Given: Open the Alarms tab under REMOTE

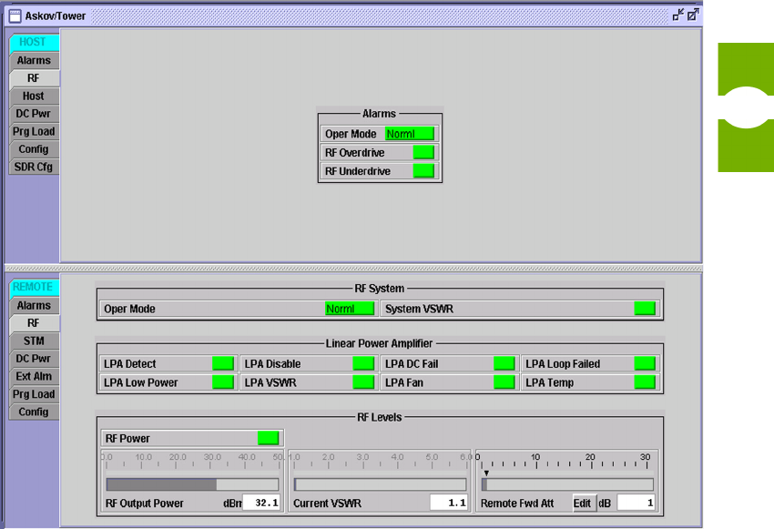Looking at the screenshot, I should click(34, 305).
